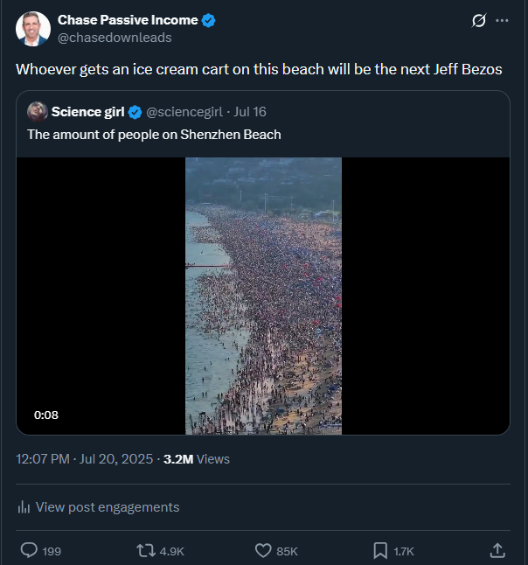
Task: Open the three-dot more options menu
Action: pyautogui.click(x=502, y=21)
